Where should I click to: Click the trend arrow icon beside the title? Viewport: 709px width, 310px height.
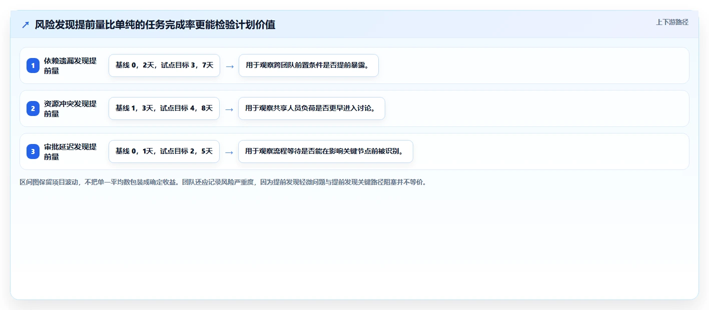(26, 24)
